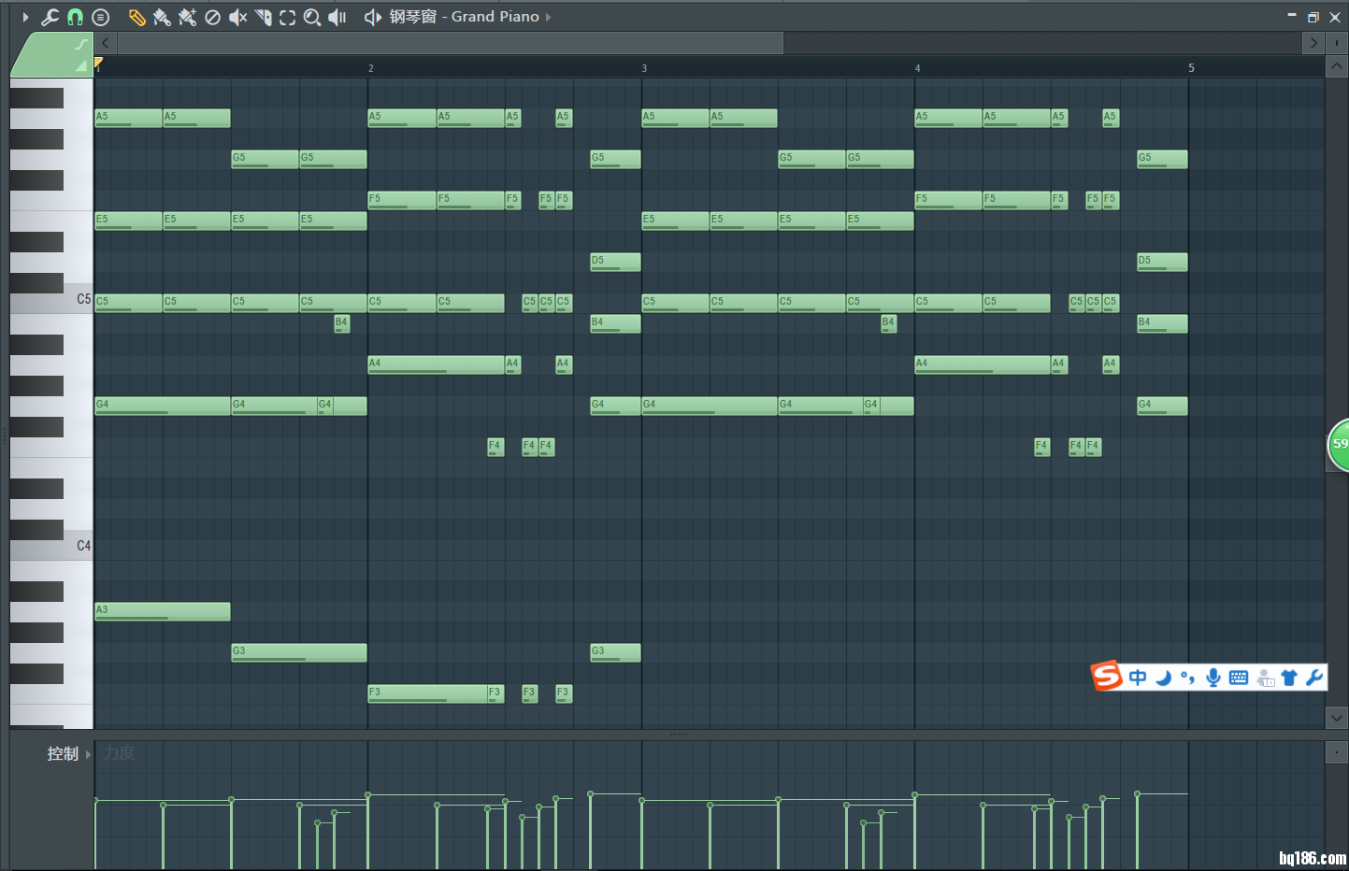
Task: Click the orange playhead marker
Action: coord(98,63)
